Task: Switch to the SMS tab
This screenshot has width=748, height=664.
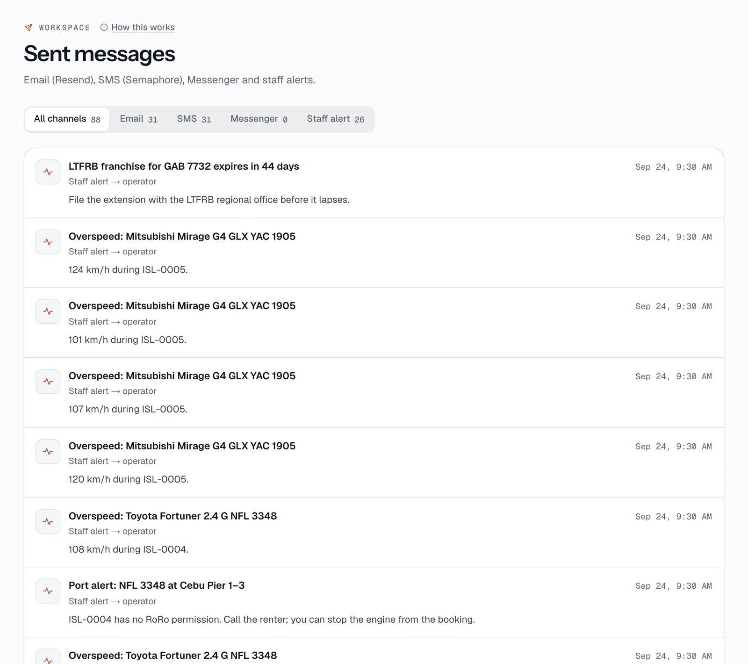Action: click(x=194, y=119)
